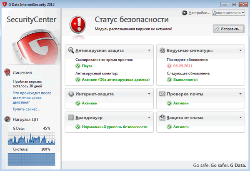Click the G Data shield logo
Screen dimensions: 250x171
coord(36,47)
